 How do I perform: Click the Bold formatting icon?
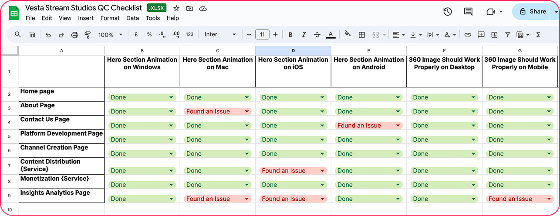[x=290, y=35]
